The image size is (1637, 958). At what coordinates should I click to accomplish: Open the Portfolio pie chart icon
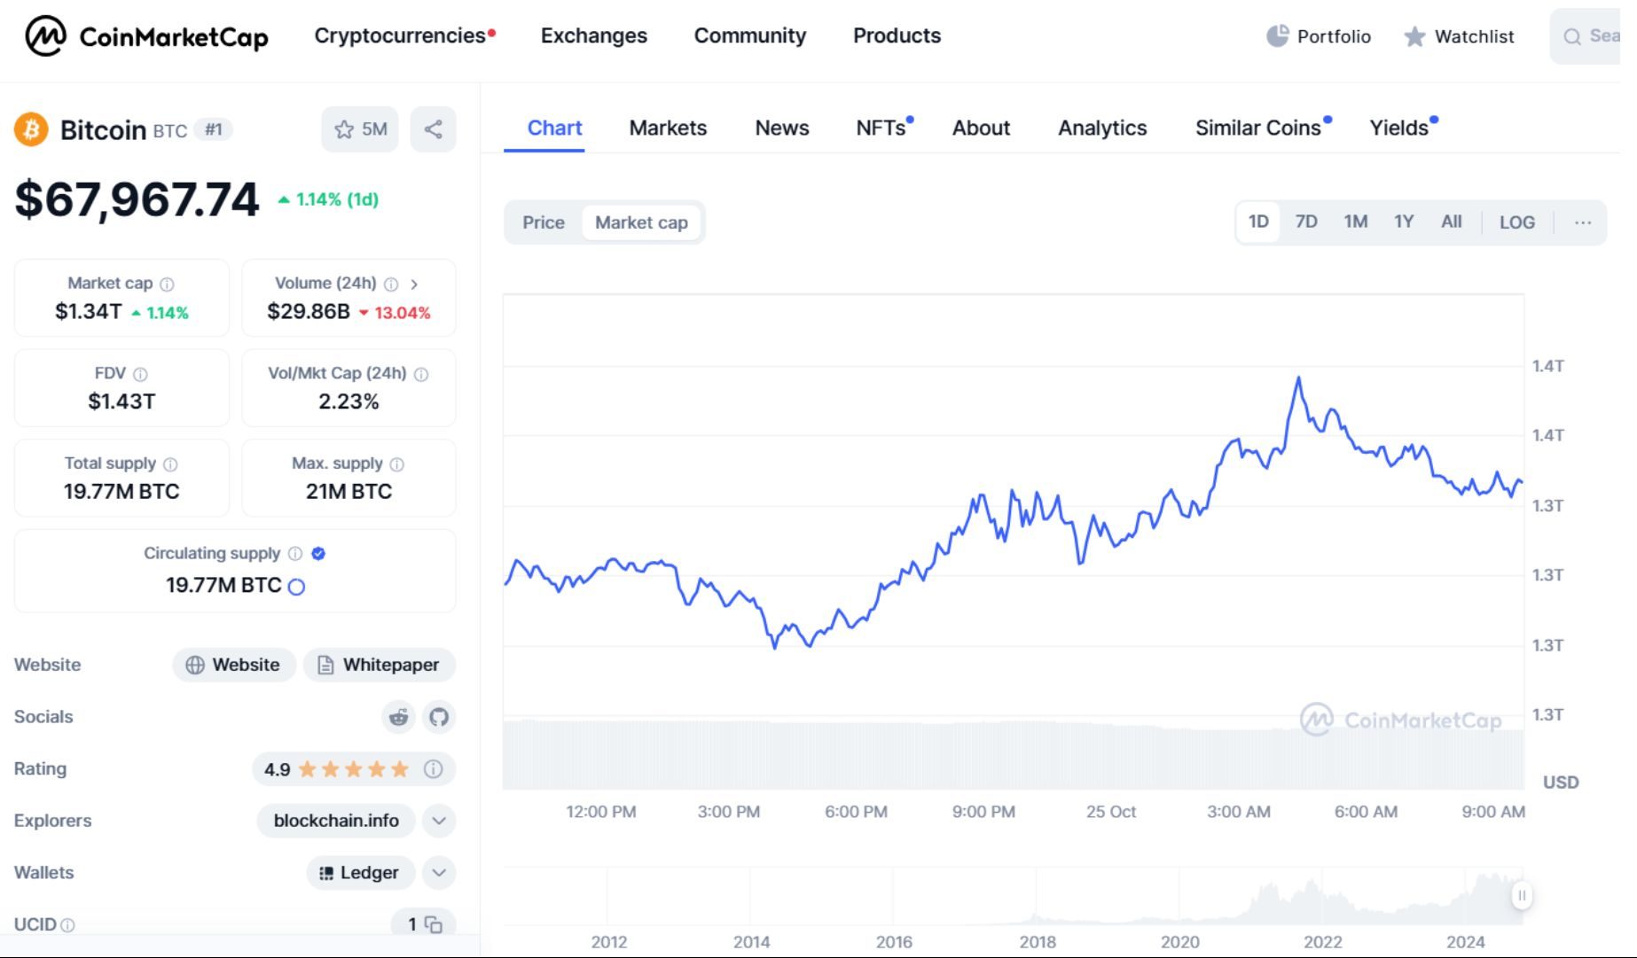[1277, 34]
